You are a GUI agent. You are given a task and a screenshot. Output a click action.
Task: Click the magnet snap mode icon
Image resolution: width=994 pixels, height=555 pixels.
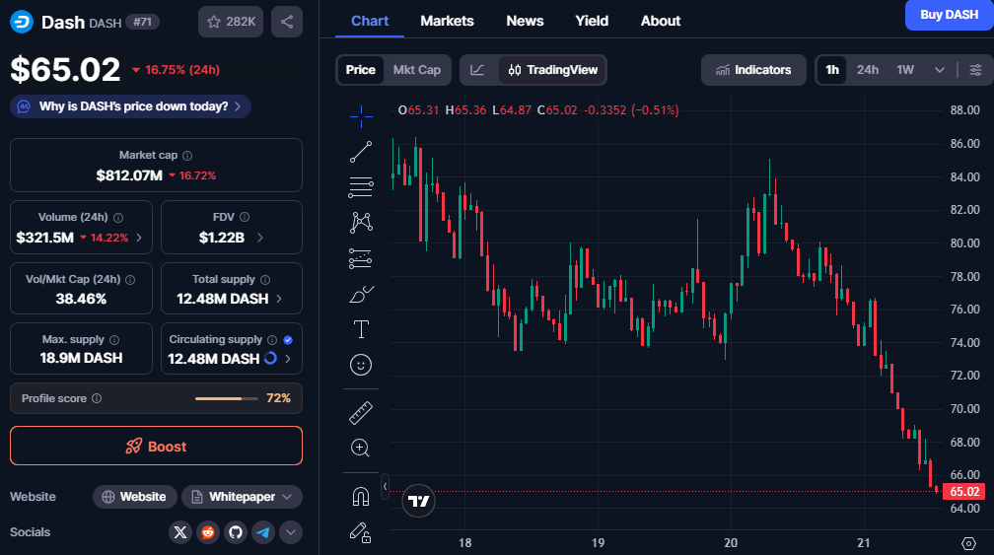click(x=361, y=496)
